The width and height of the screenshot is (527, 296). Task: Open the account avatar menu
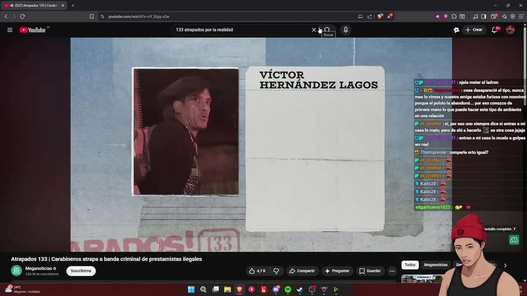510,30
